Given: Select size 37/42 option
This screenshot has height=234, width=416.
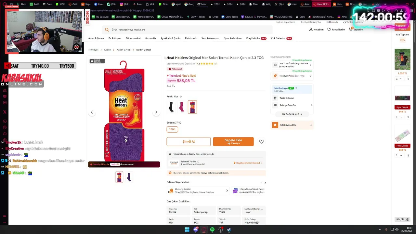Looking at the screenshot, I should click(172, 129).
